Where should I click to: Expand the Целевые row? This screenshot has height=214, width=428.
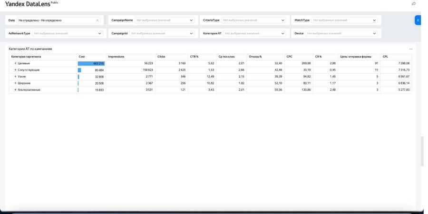(x=16, y=63)
